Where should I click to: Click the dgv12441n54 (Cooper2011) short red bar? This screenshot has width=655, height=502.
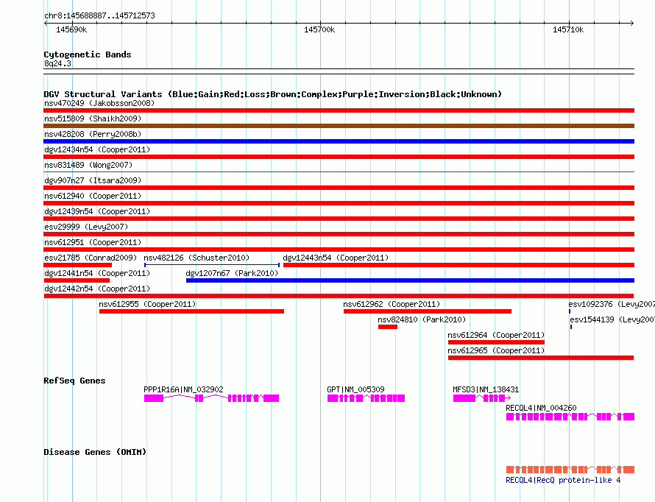(77, 280)
